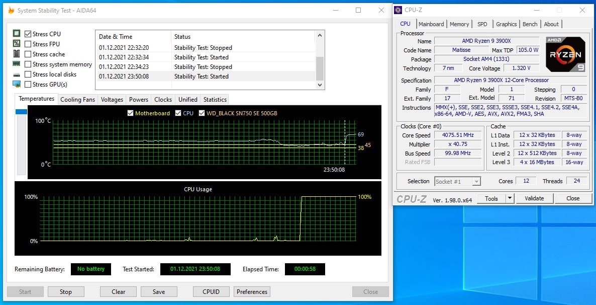Uncheck the WD_BLACK SN750 SE 500GB checkbox
Screen dimensions: 596x305
202,113
